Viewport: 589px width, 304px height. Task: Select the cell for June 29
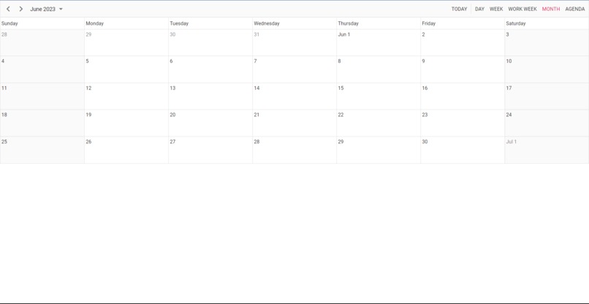379,151
